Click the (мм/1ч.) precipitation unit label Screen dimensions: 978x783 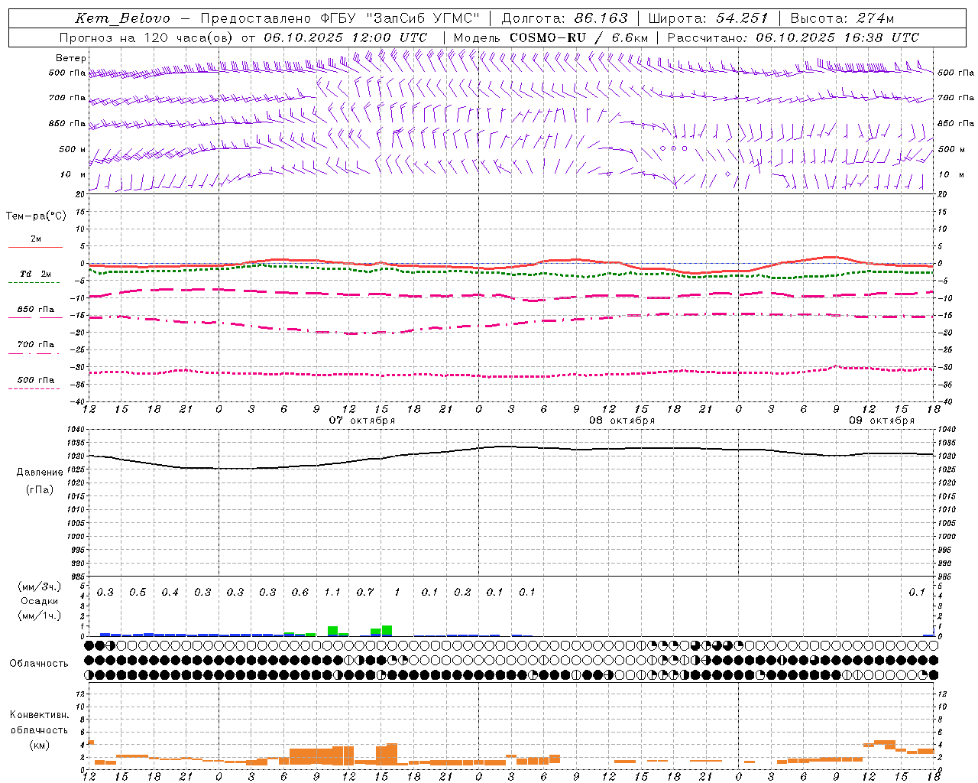(39, 616)
